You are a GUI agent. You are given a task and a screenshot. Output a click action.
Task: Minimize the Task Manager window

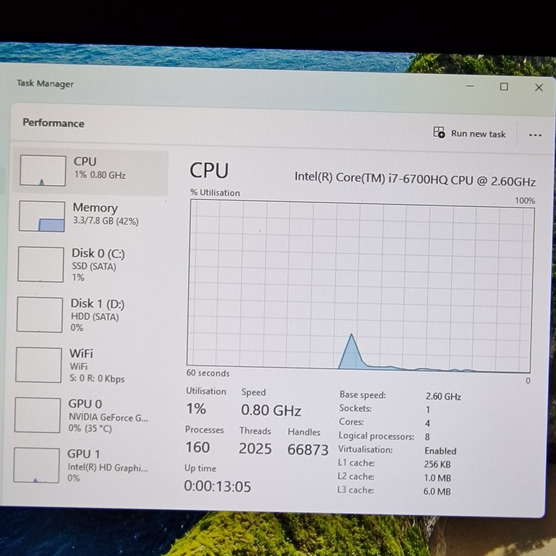point(470,86)
